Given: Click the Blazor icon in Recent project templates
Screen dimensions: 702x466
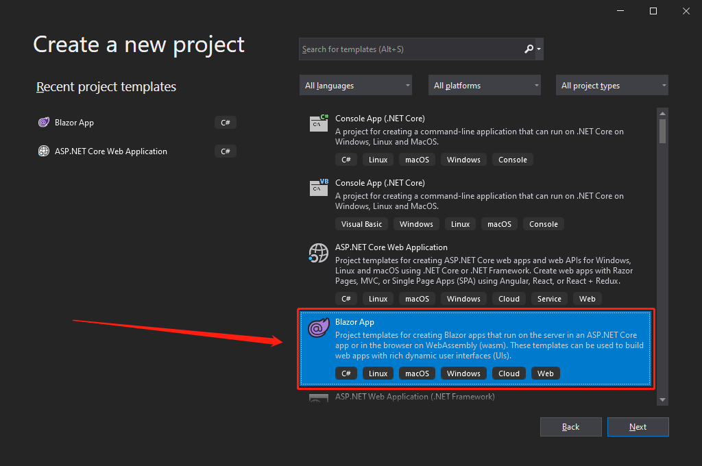Looking at the screenshot, I should point(44,122).
